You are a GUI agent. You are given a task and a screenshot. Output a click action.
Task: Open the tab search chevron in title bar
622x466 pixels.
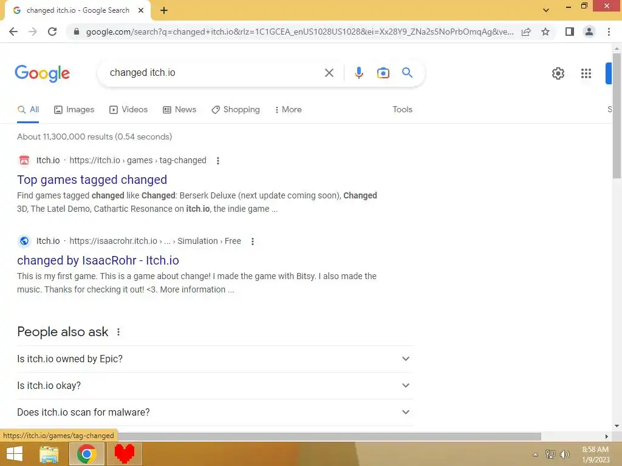click(546, 10)
